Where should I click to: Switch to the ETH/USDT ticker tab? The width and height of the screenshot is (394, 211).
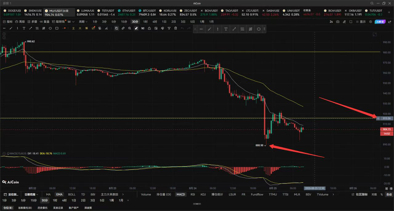(127, 12)
